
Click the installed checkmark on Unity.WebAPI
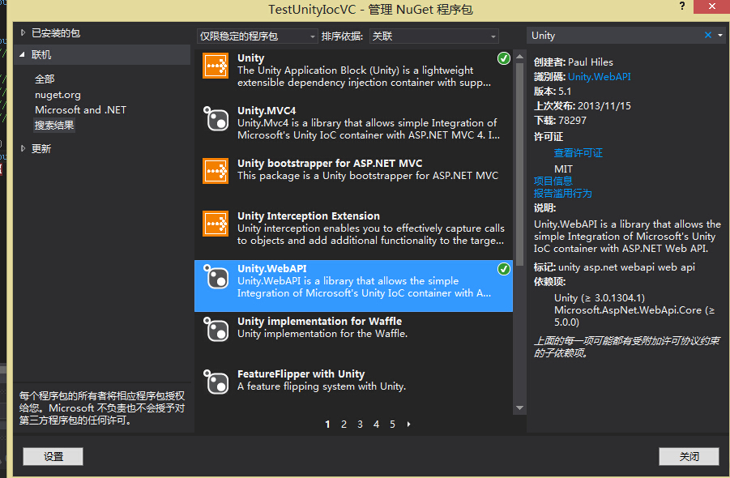point(504,269)
